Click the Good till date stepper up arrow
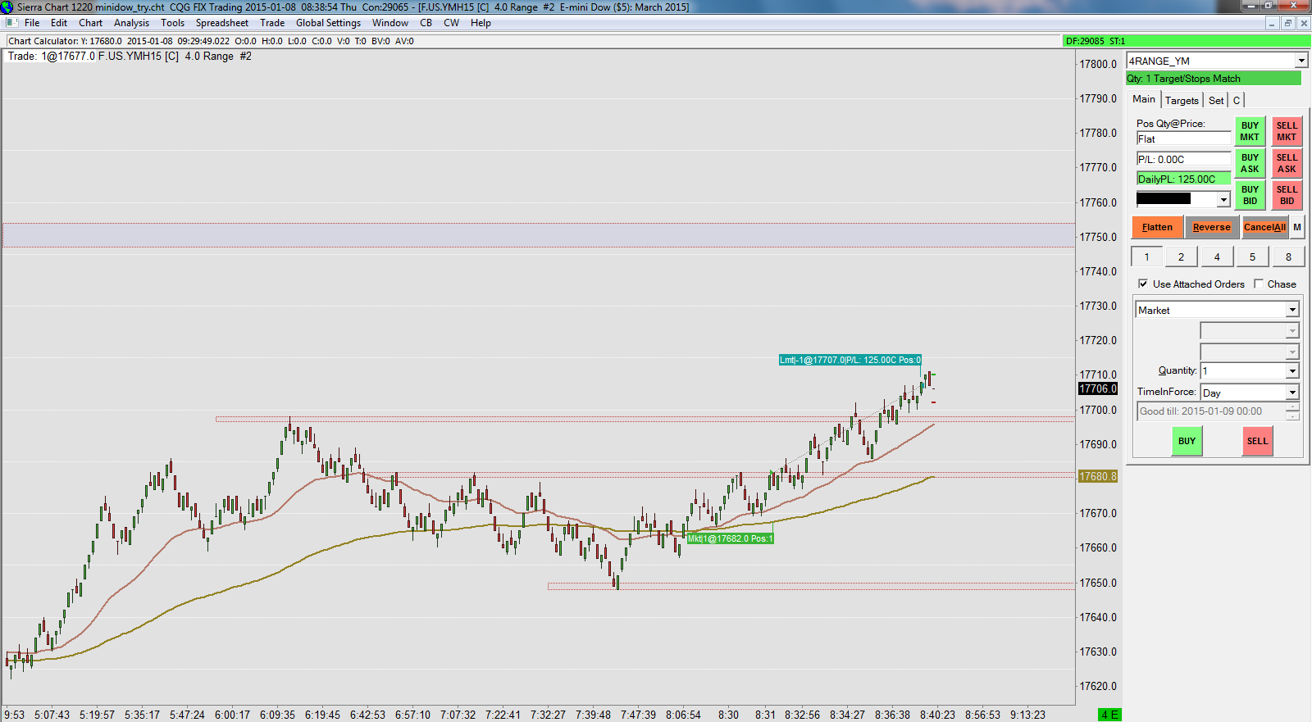This screenshot has height=722, width=1312. pyautogui.click(x=1293, y=407)
